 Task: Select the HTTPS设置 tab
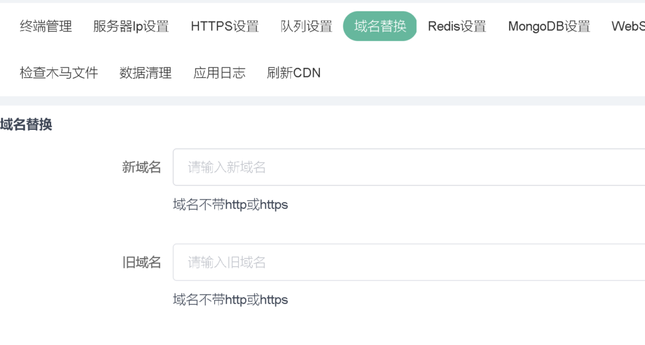(x=225, y=26)
